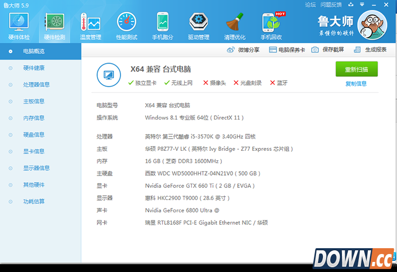Click the skin/cloud icon in title bar
This screenshot has width=397, height=272.
351,5
